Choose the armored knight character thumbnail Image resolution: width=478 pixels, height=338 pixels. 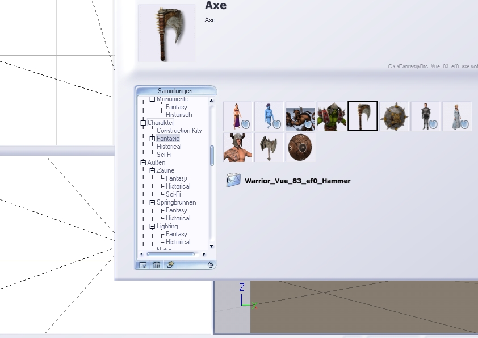click(425, 116)
